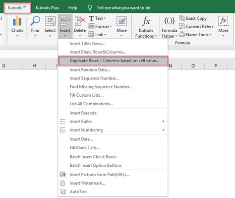Click the Tell me lightbulb icon
This screenshot has width=235, height=198.
point(90,7)
